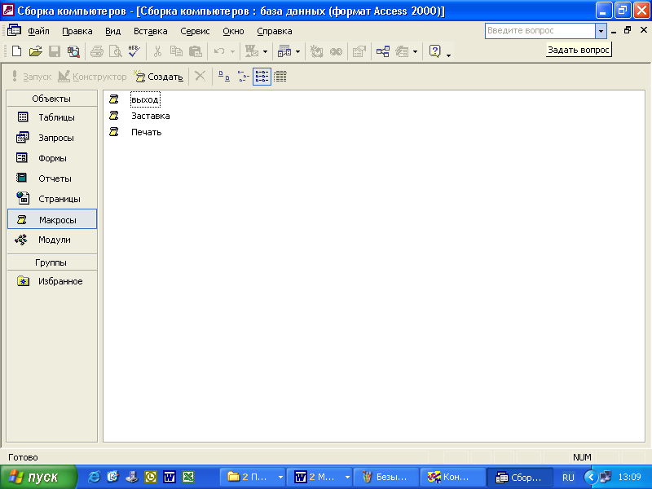
Task: Click the Excel quick launch icon
Action: click(188, 477)
